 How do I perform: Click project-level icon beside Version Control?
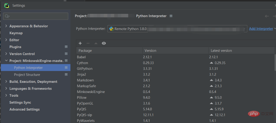click(66, 54)
